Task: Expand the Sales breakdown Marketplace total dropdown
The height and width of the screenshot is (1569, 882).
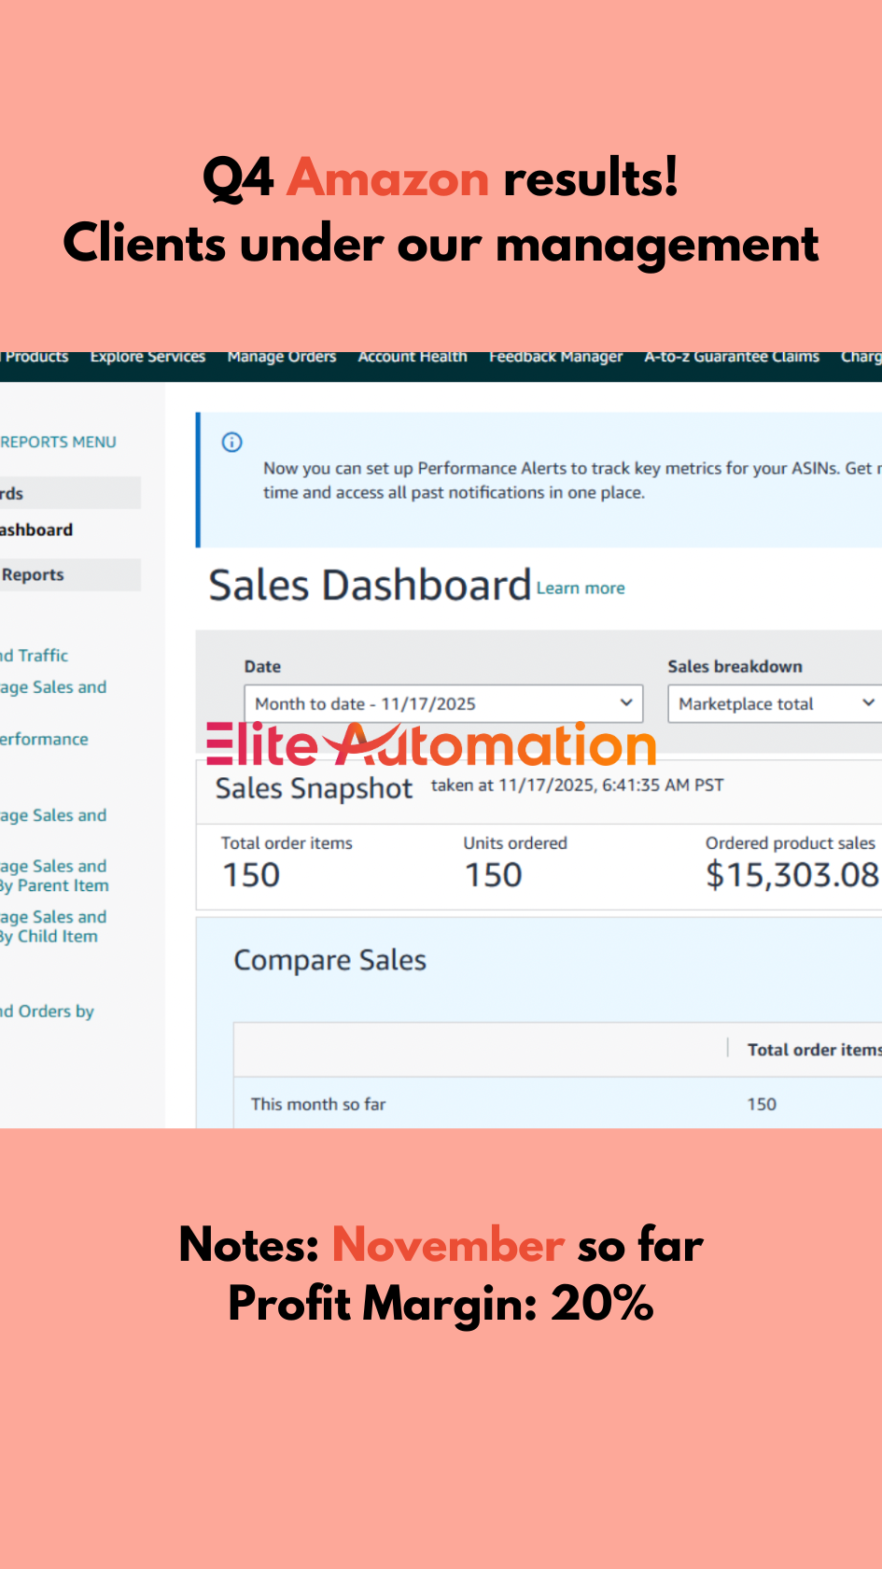Action: [774, 703]
